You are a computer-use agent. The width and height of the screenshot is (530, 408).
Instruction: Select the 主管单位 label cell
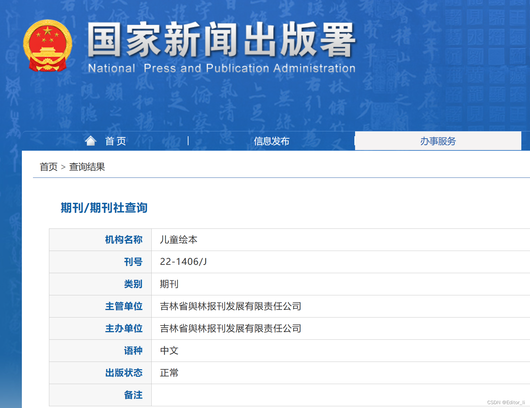[x=100, y=306]
